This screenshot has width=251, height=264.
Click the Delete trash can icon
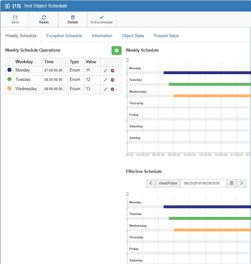click(73, 17)
